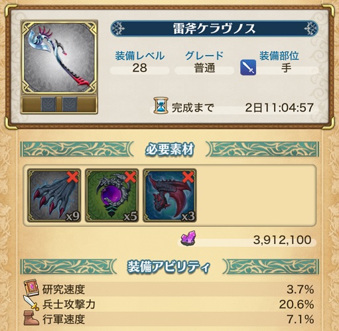Select the purple orb material x5
This screenshot has height=331, width=339.
tap(112, 195)
